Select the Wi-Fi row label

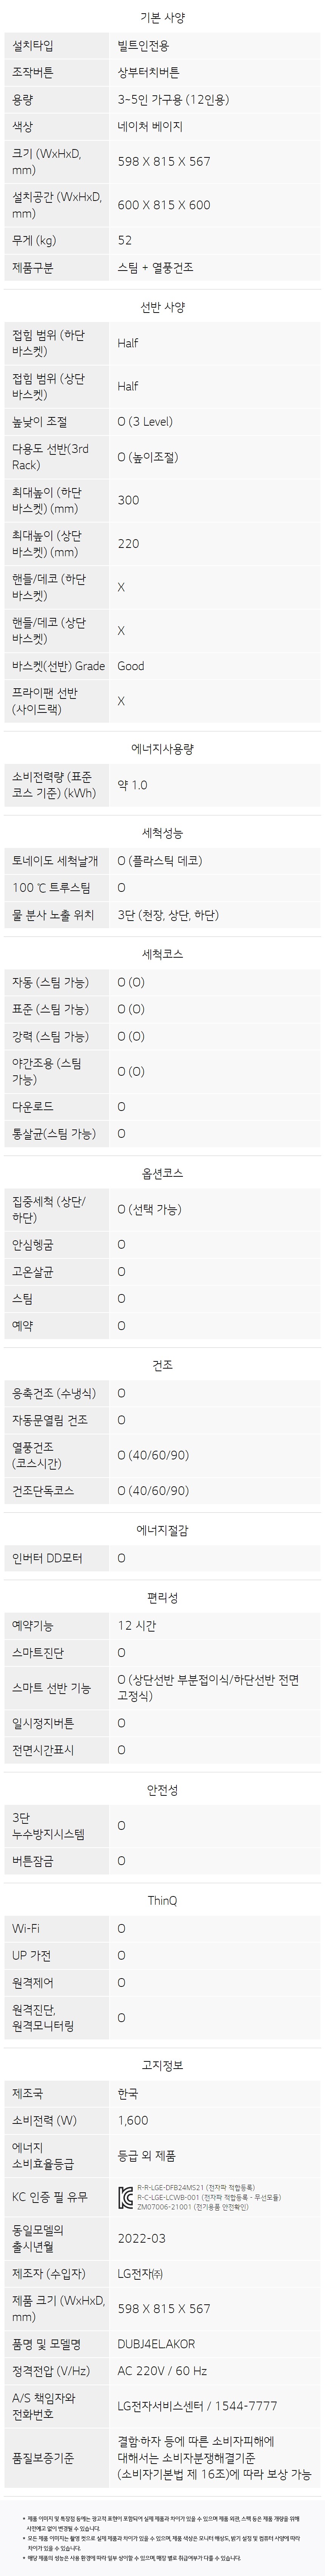26,1928
